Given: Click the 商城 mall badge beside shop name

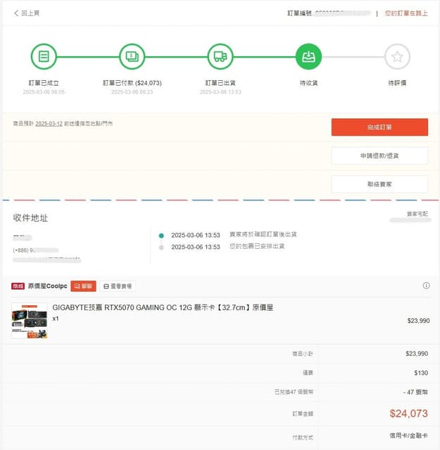Looking at the screenshot, I should click(18, 286).
